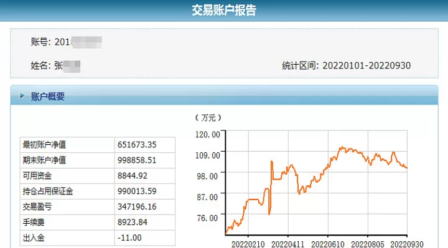
Task: Click the 期末账户净值 row label
Action: point(44,160)
